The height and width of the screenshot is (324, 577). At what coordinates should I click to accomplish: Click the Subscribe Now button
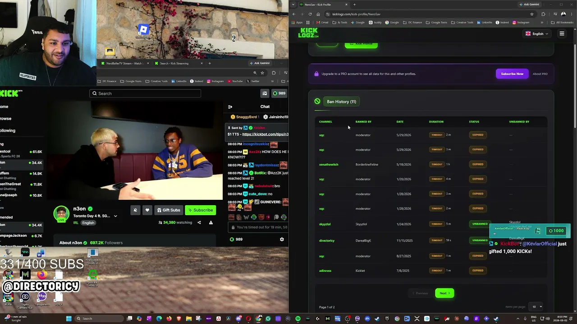(x=512, y=74)
